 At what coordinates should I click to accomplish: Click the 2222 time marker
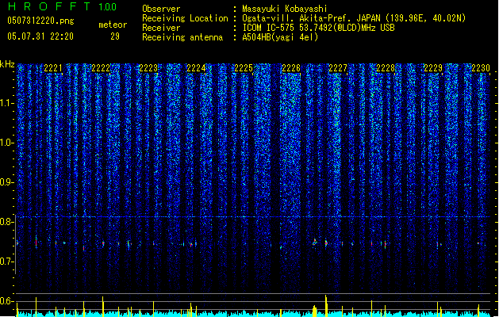click(x=101, y=68)
